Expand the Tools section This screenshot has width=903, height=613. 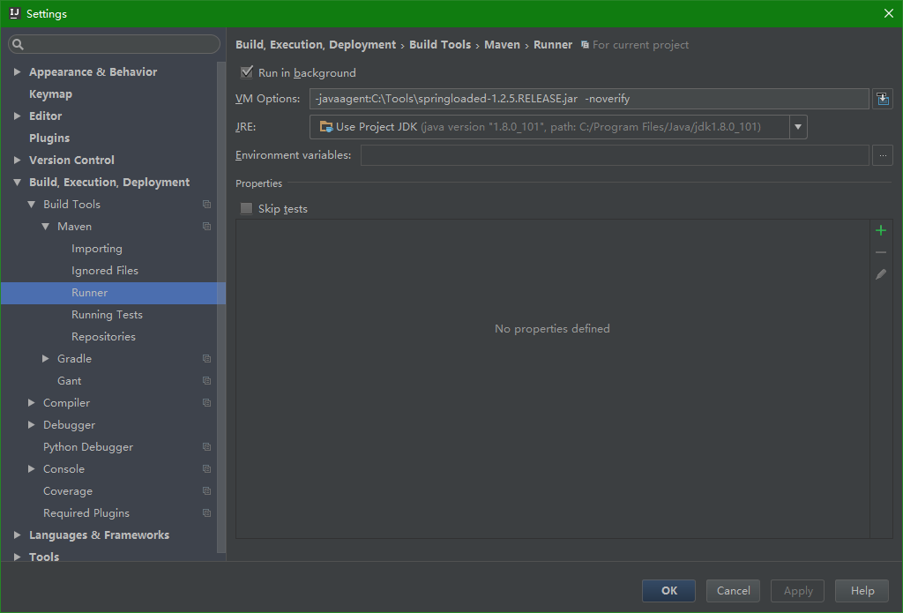click(x=18, y=557)
